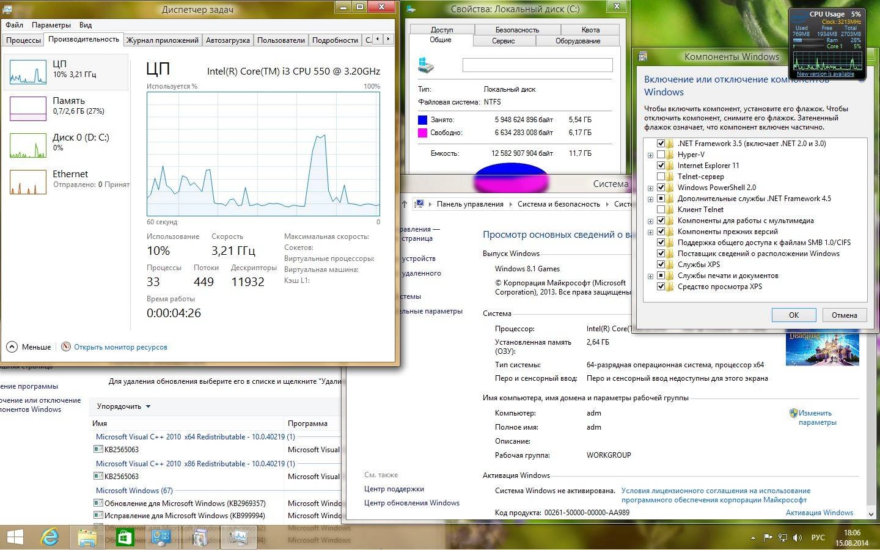Image resolution: width=880 pixels, height=550 pixels.
Task: Open the Вид menu in Task Manager
Action: [86, 25]
